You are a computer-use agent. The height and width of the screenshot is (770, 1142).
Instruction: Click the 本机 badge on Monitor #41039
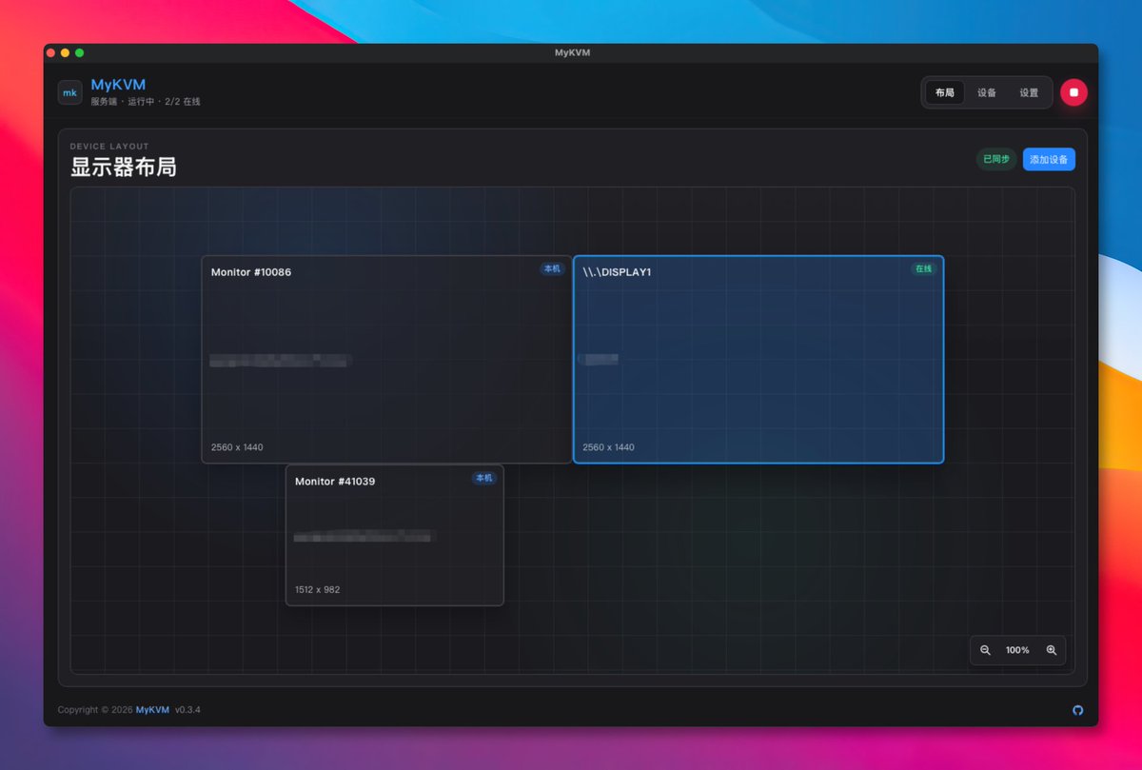(483, 478)
